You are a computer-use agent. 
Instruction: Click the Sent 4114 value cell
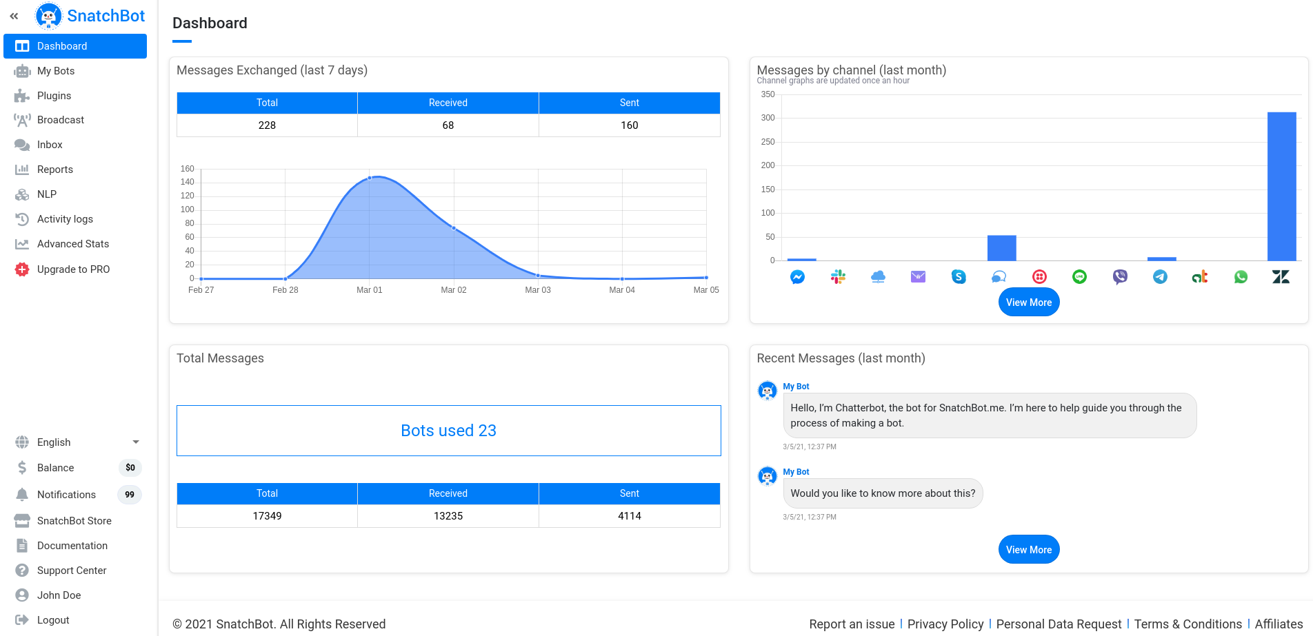coord(630,516)
